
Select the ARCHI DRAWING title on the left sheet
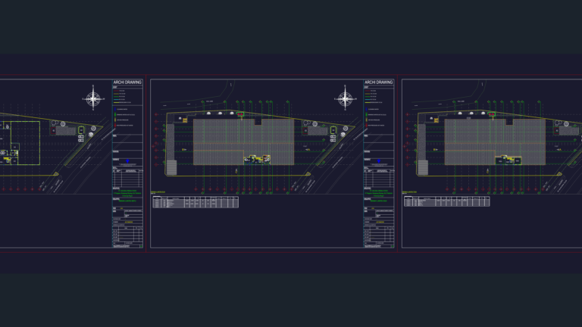click(127, 83)
